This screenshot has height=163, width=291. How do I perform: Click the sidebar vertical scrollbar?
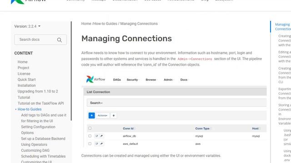tap(71, 71)
